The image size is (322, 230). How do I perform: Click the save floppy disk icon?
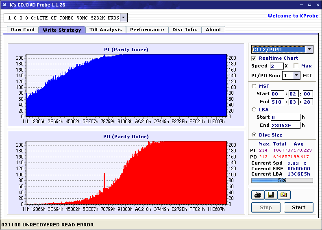tap(271, 195)
